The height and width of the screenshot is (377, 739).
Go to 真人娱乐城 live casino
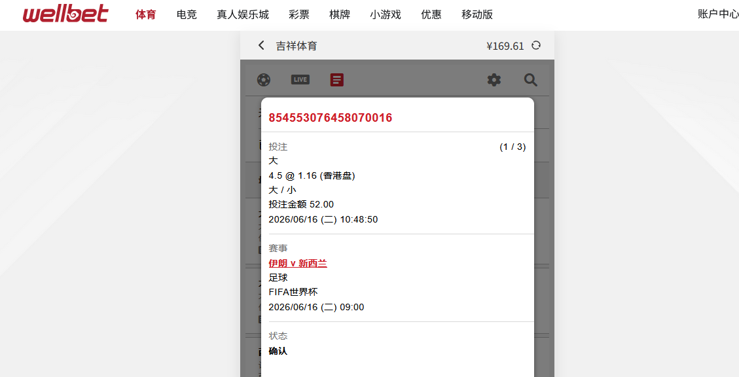pyautogui.click(x=243, y=14)
